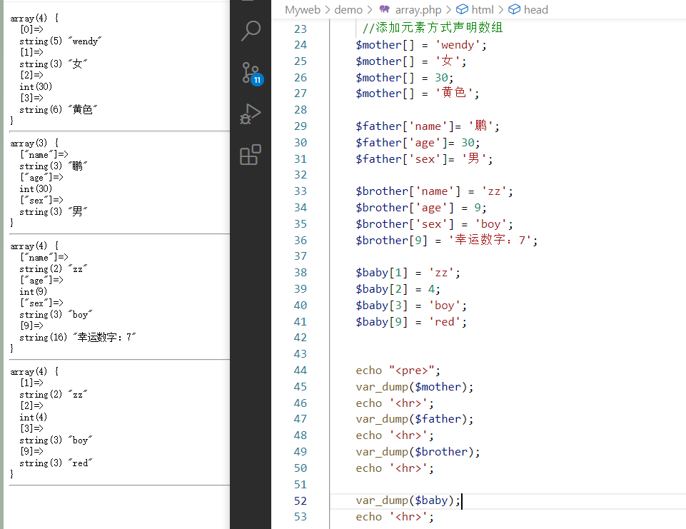
Task: Click $brother['sex'] = 'boy' line
Action: point(434,224)
